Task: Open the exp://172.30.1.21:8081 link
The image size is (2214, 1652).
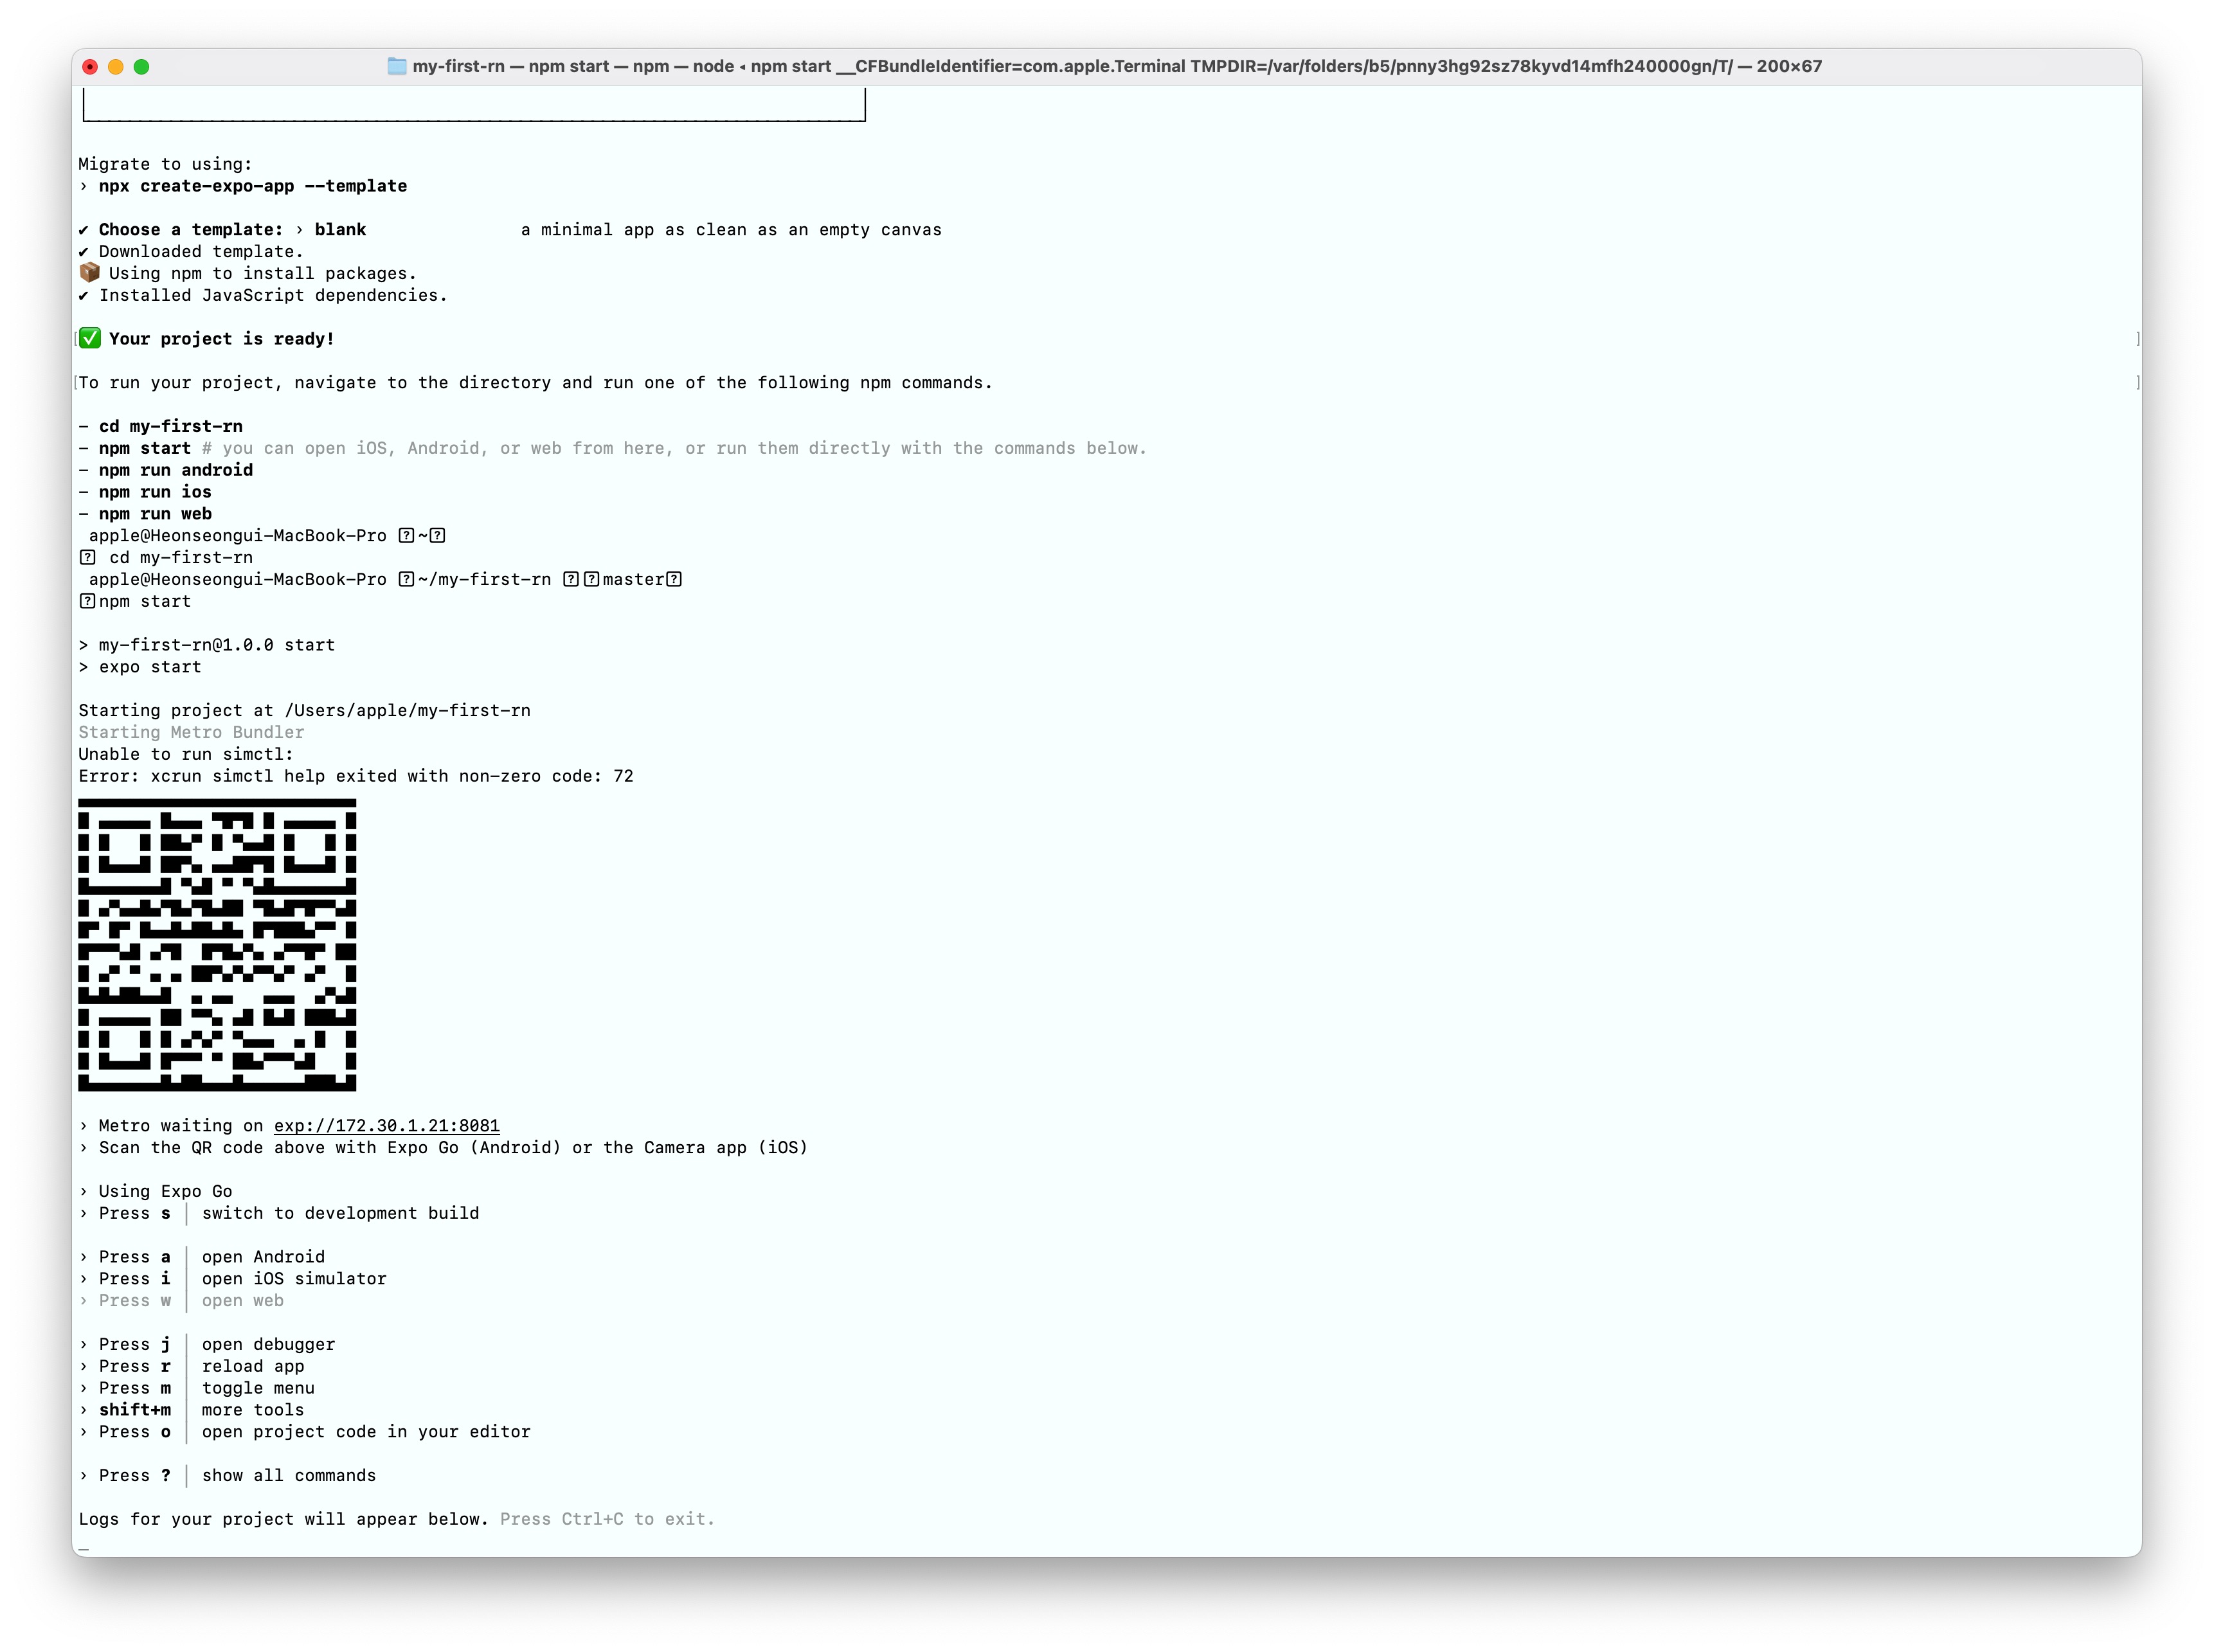Action: tap(386, 1125)
